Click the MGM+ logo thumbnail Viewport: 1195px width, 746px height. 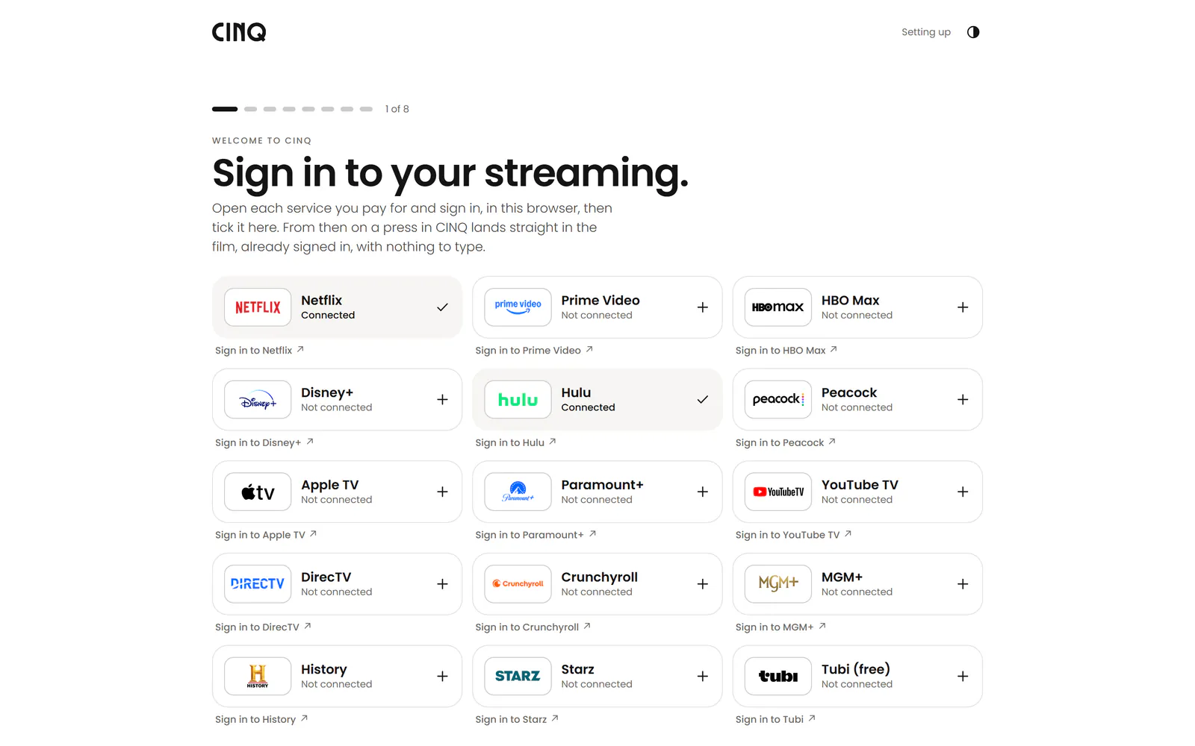[x=778, y=584]
